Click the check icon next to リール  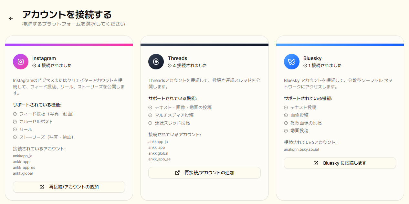pos(15,129)
